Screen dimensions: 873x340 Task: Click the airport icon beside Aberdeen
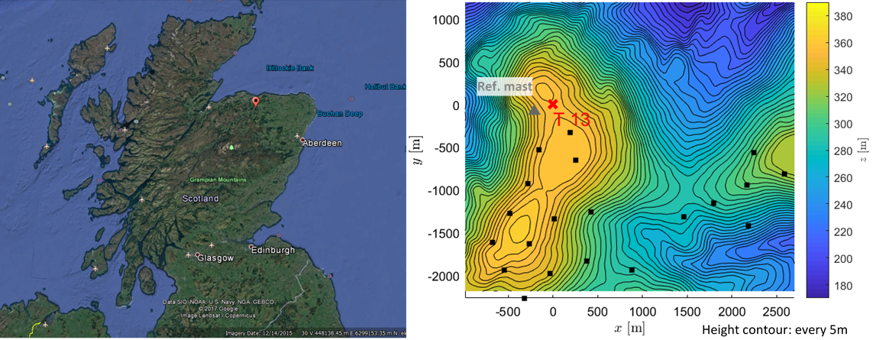(x=297, y=137)
